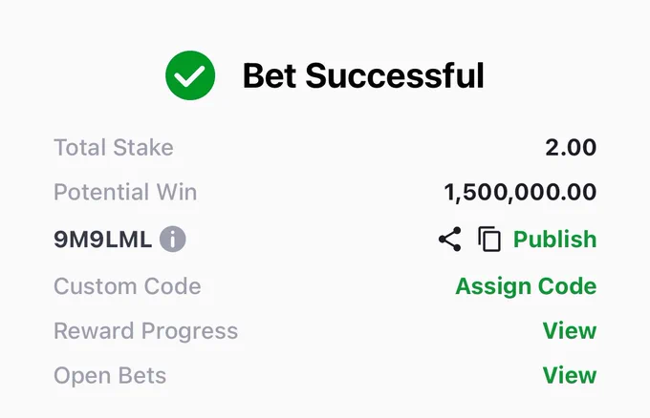Click the 2.00 stake amount
The height and width of the screenshot is (418, 650).
click(x=571, y=147)
